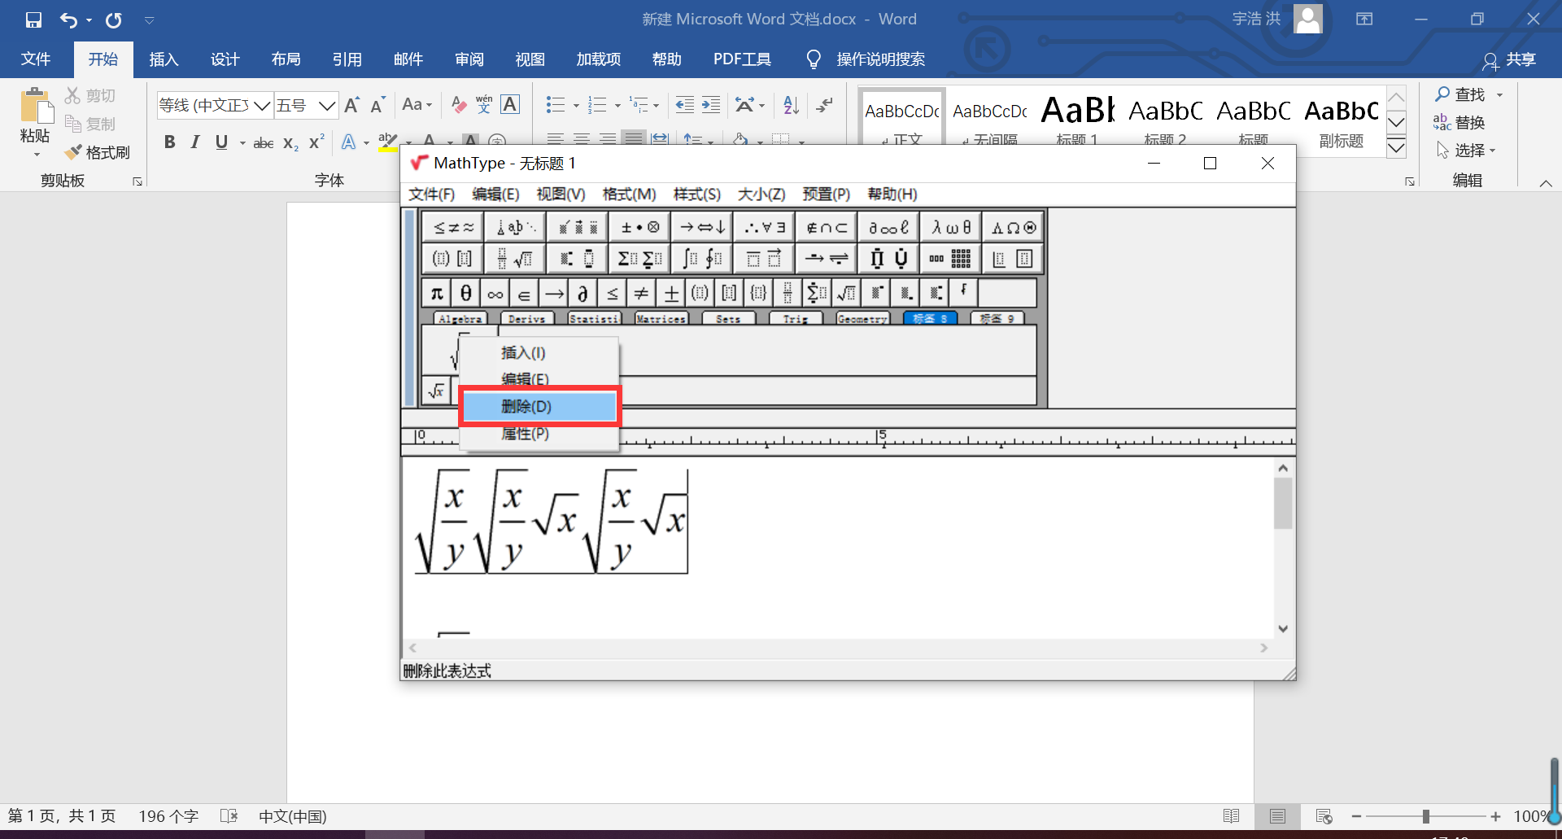The width and height of the screenshot is (1562, 839).
Task: Apply the yellow text highlight color
Action: tap(388, 142)
